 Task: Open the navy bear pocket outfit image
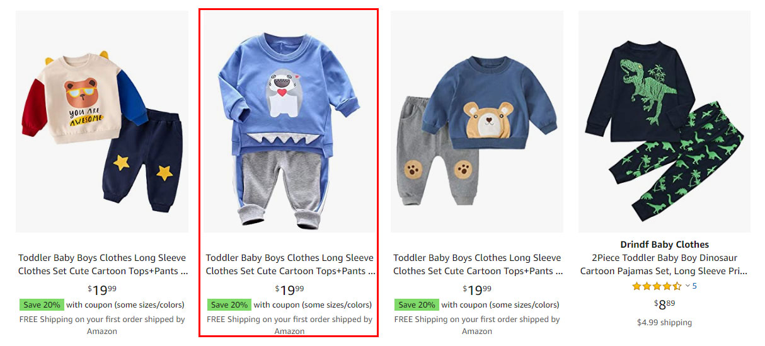(477, 122)
